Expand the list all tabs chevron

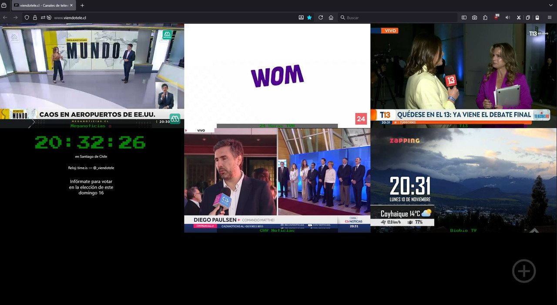pos(551,5)
